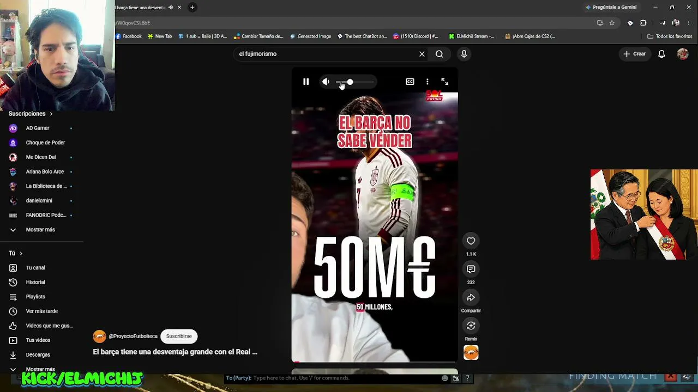This screenshot has width=698, height=392.
Task: Open YouTube notifications bell
Action: tap(661, 54)
